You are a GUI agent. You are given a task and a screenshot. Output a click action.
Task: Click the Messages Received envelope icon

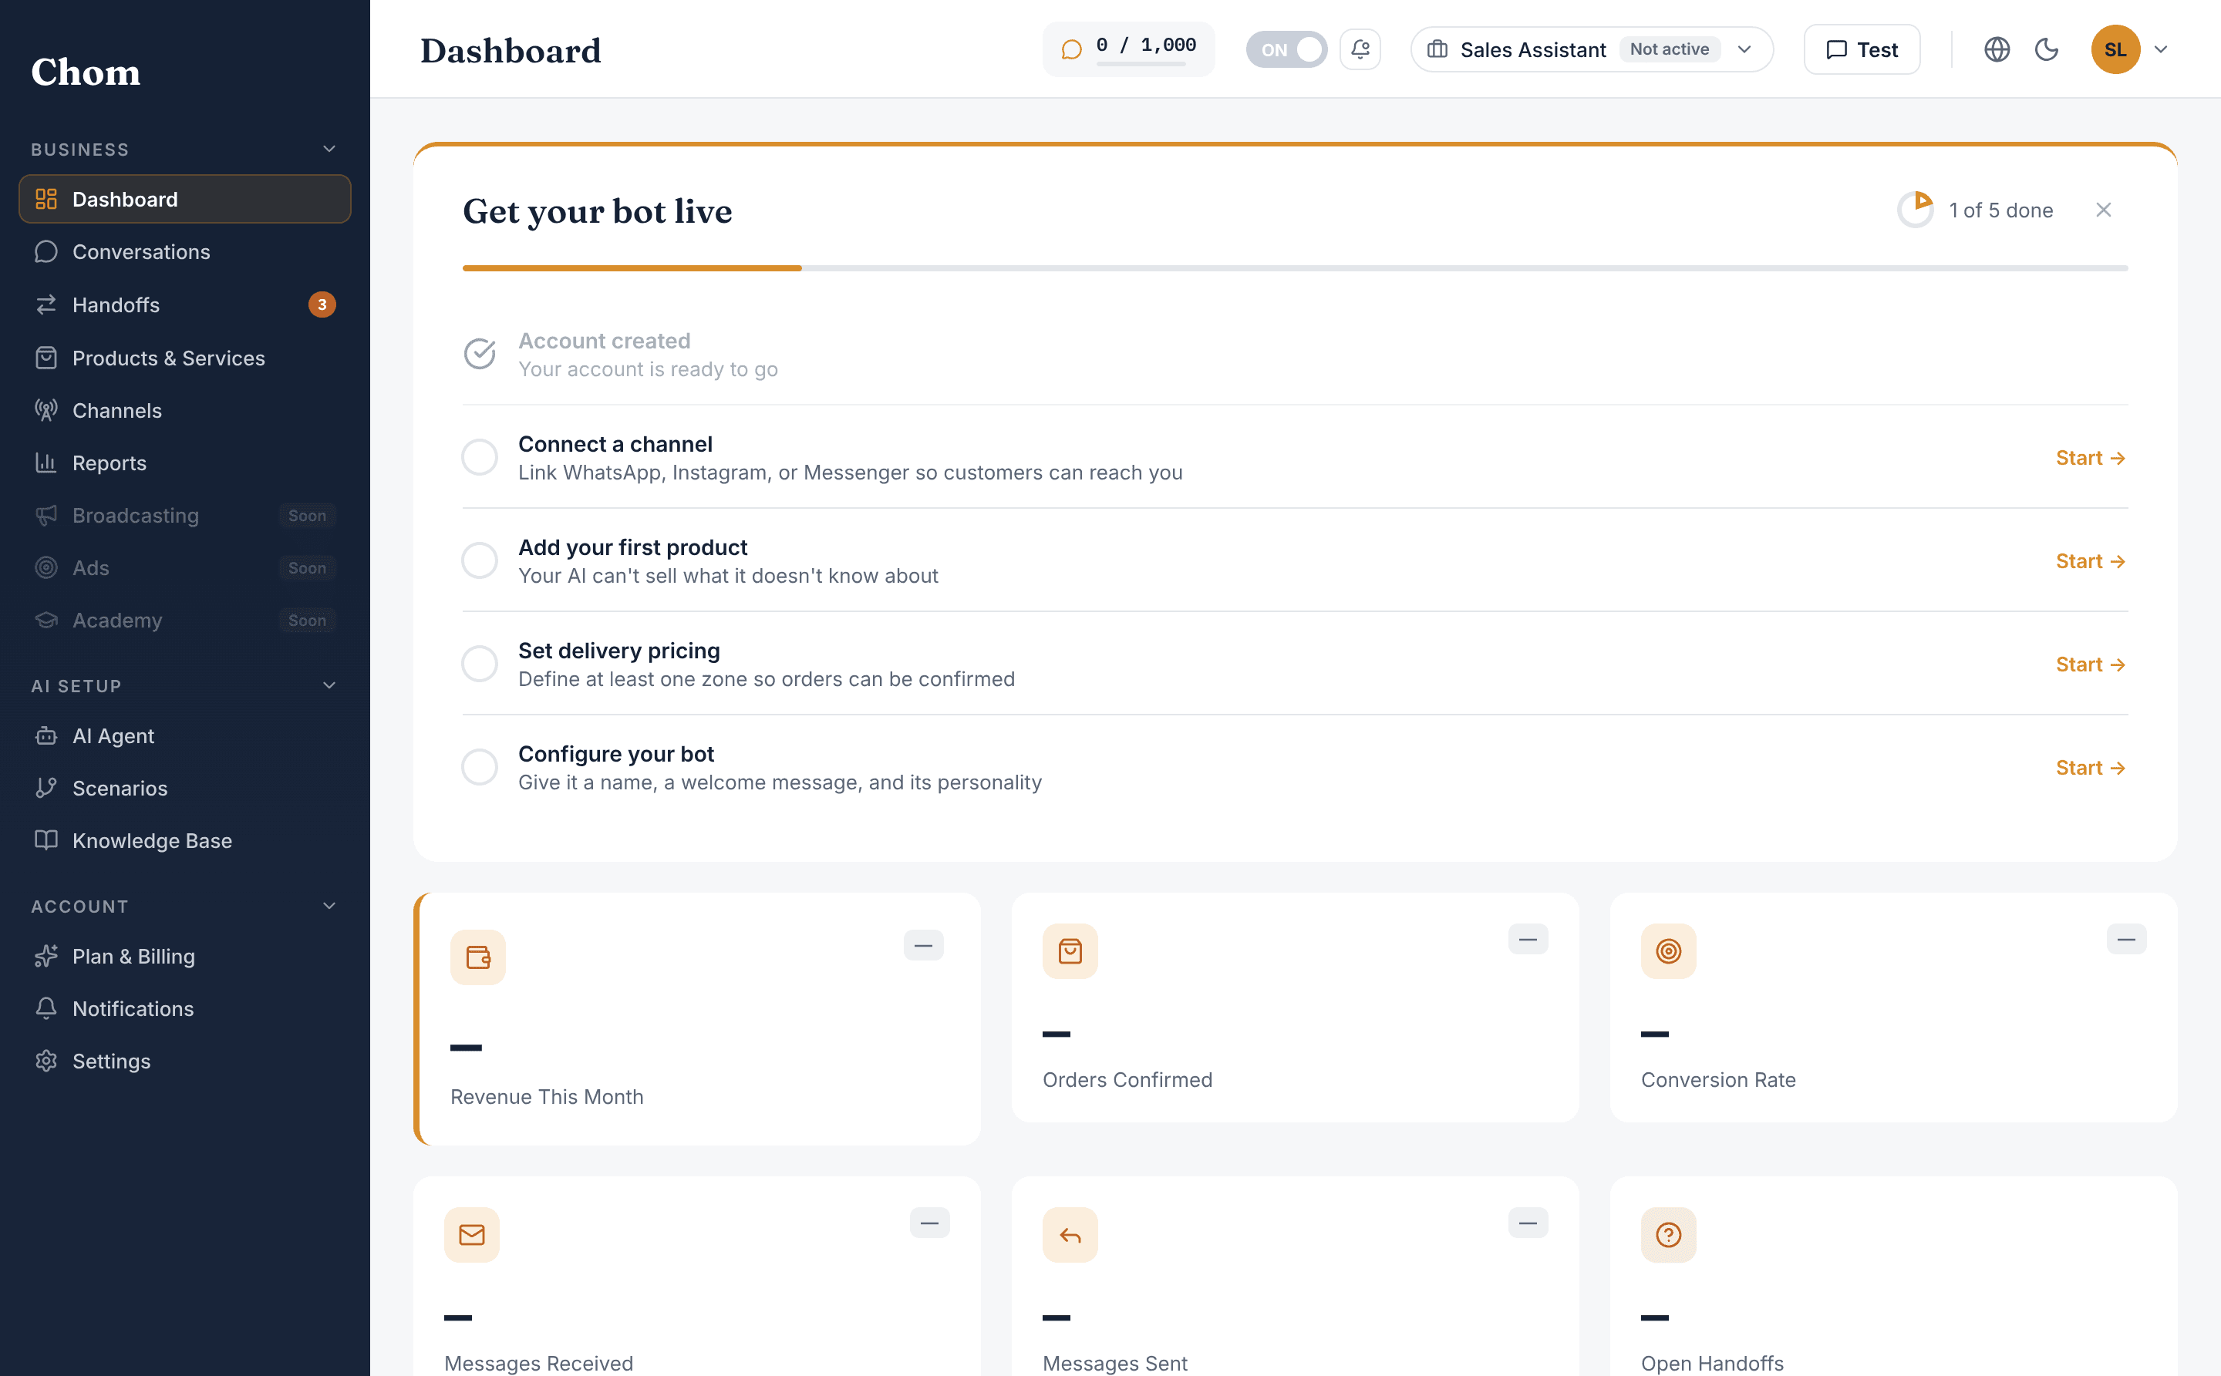tap(471, 1234)
